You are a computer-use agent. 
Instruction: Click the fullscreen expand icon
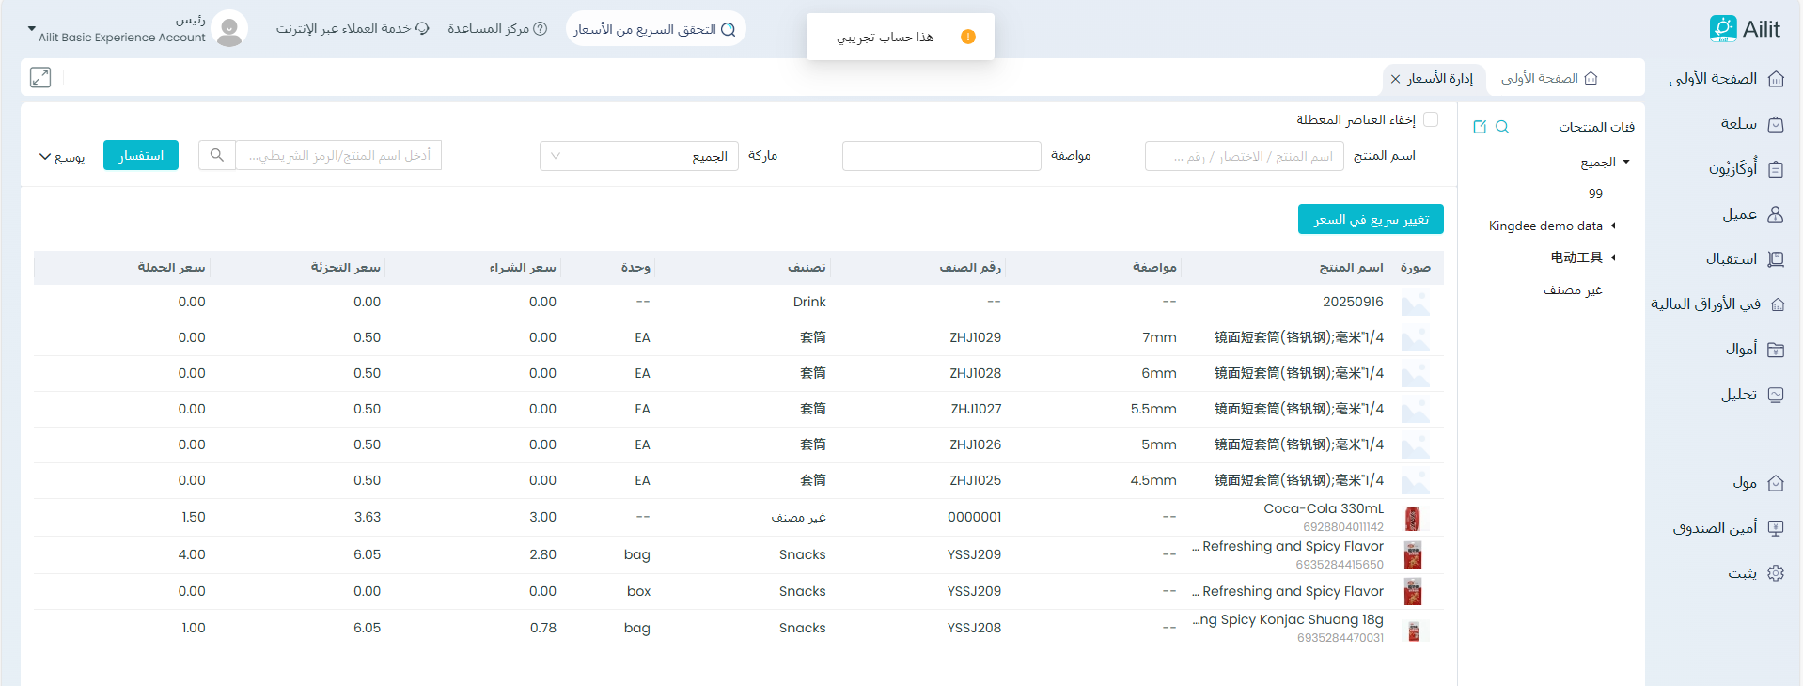(x=40, y=78)
